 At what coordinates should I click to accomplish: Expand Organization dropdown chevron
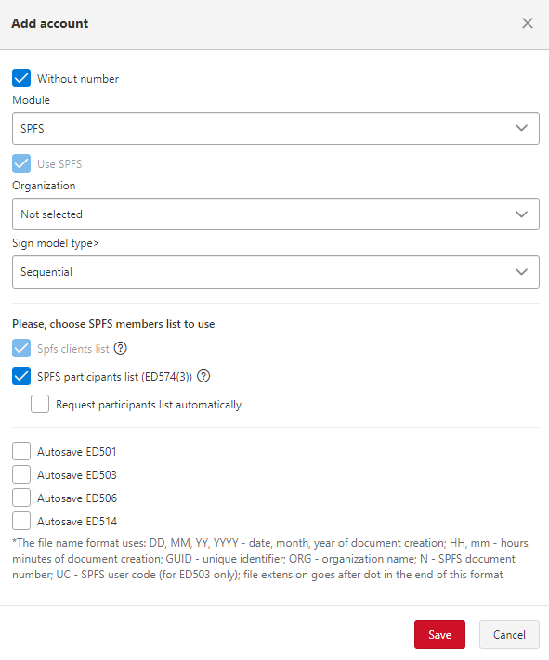coord(521,214)
